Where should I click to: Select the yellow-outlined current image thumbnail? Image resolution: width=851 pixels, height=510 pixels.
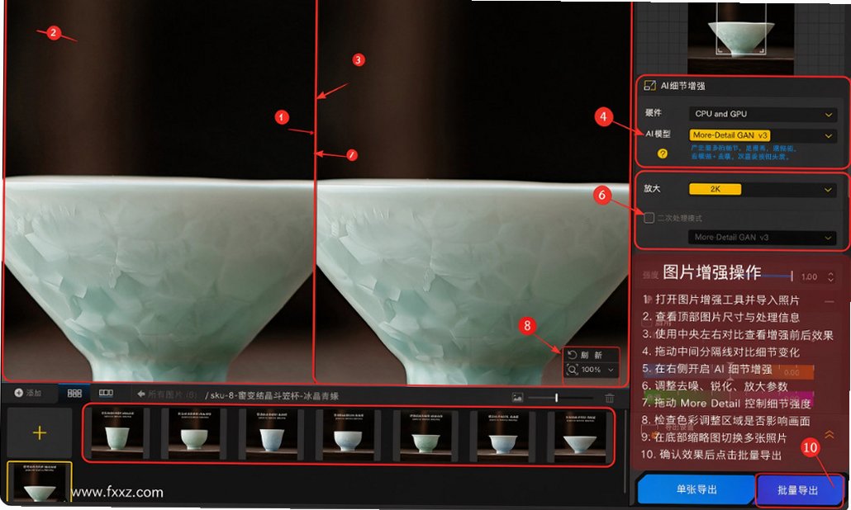39,482
